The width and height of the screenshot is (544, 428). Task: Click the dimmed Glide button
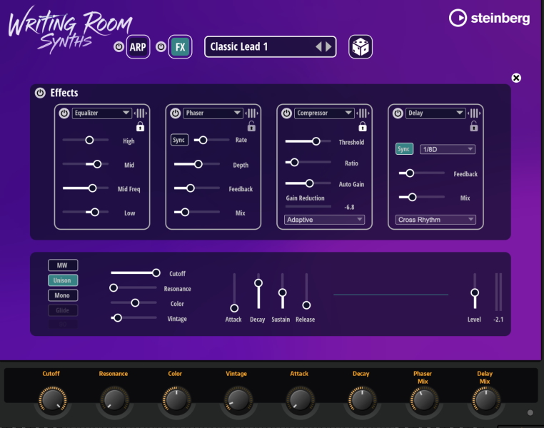click(63, 310)
